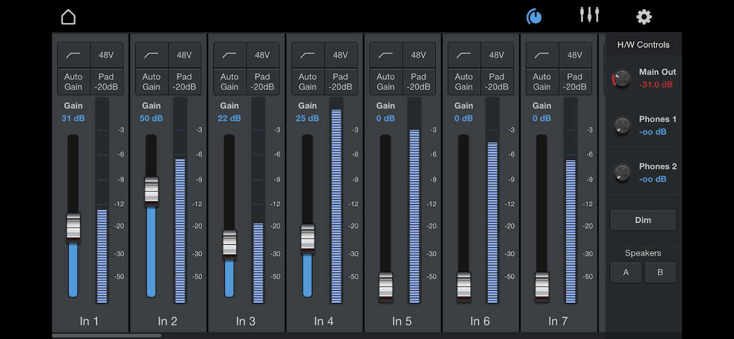The height and width of the screenshot is (339, 734).
Task: Start Auto Gain on In 4
Action: tap(307, 81)
